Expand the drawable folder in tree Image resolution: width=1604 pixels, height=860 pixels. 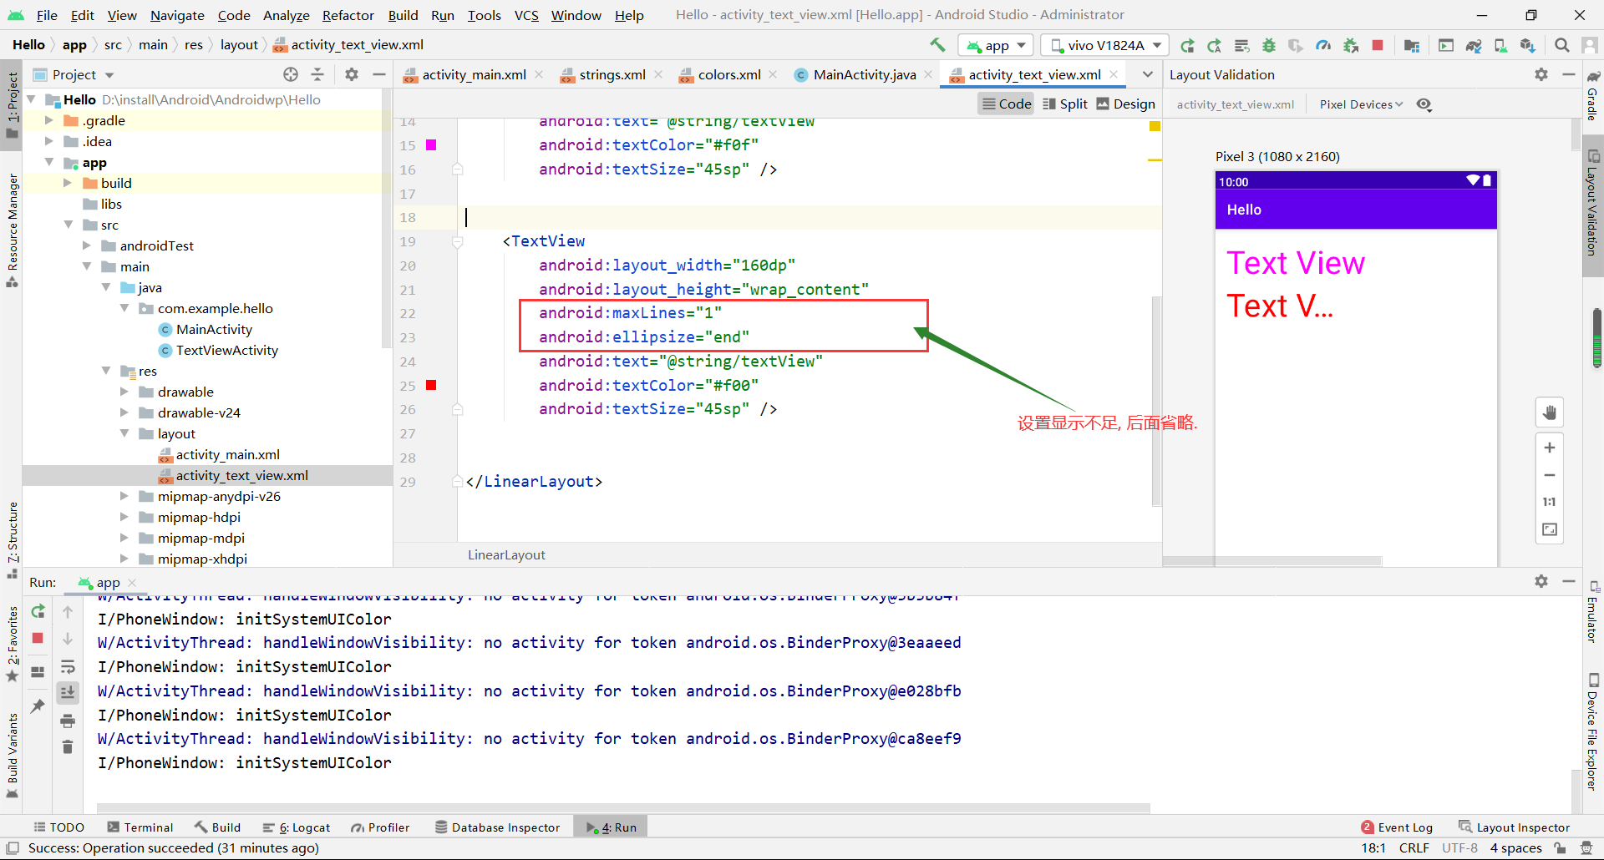point(124,392)
